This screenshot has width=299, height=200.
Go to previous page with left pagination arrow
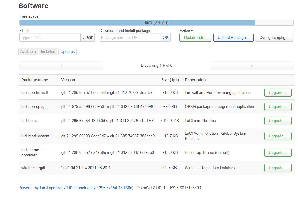(61, 65)
